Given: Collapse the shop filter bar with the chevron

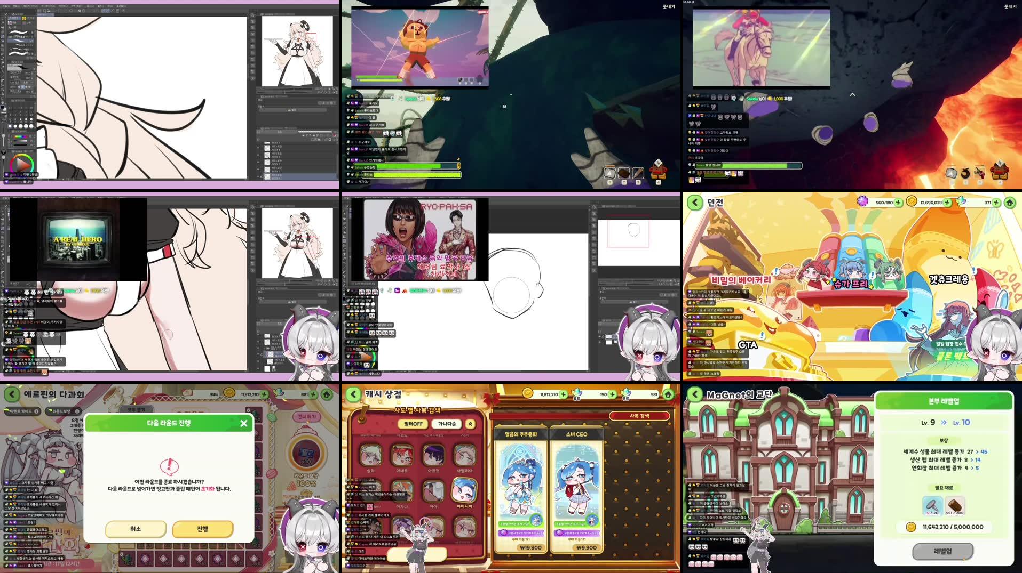Looking at the screenshot, I should coord(471,424).
